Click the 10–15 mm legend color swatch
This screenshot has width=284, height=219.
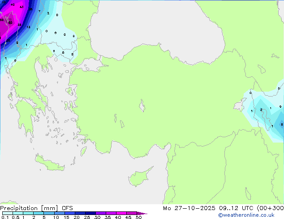tap(60, 213)
